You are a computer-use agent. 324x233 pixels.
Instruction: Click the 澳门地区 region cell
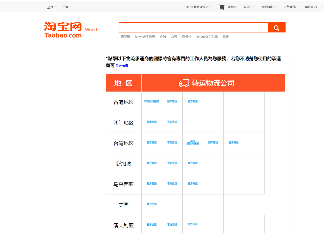click(x=124, y=122)
